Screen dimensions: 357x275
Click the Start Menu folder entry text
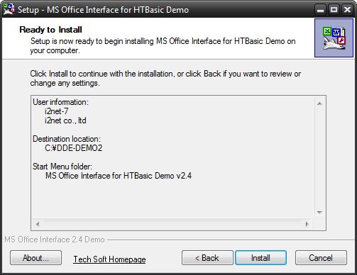click(x=119, y=176)
